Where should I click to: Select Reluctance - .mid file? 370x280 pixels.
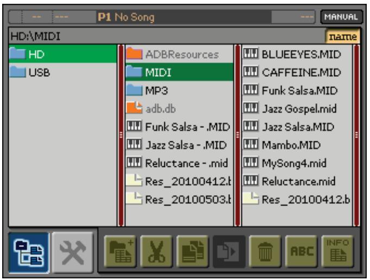click(180, 163)
